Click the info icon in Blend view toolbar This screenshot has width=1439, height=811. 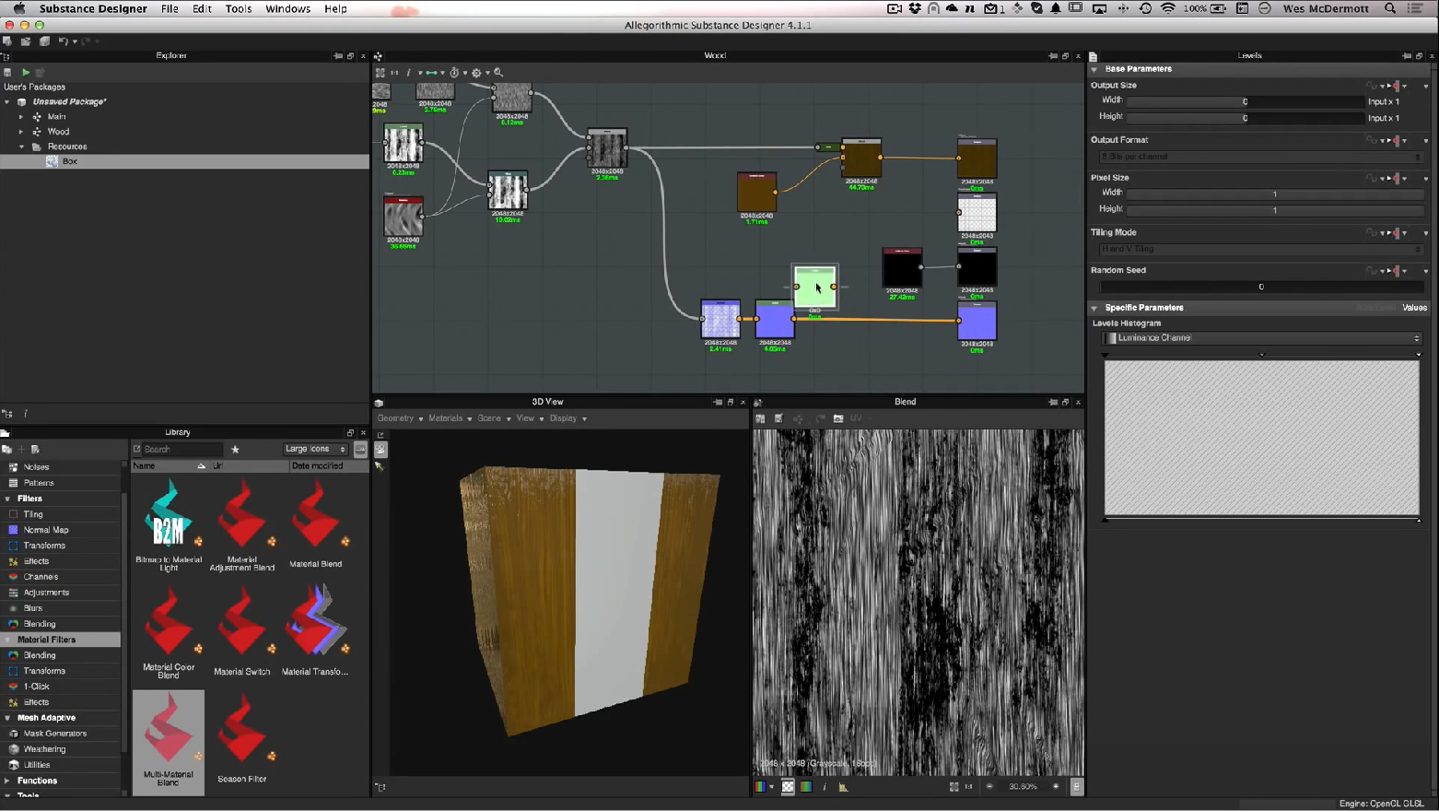tap(824, 787)
